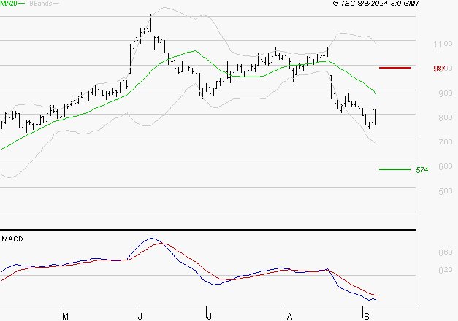Image resolution: width=458 pixels, height=321 pixels.
Task: Click the red 987 price label
Action: 439,69
